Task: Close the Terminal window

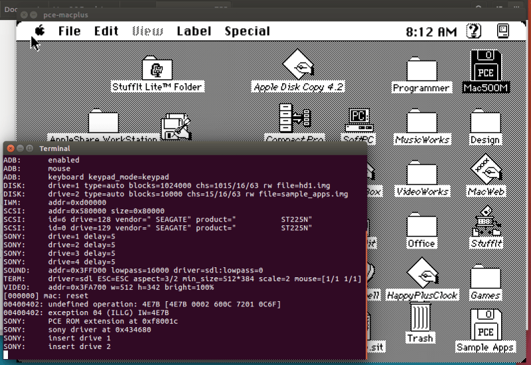Action: pyautogui.click(x=11, y=148)
